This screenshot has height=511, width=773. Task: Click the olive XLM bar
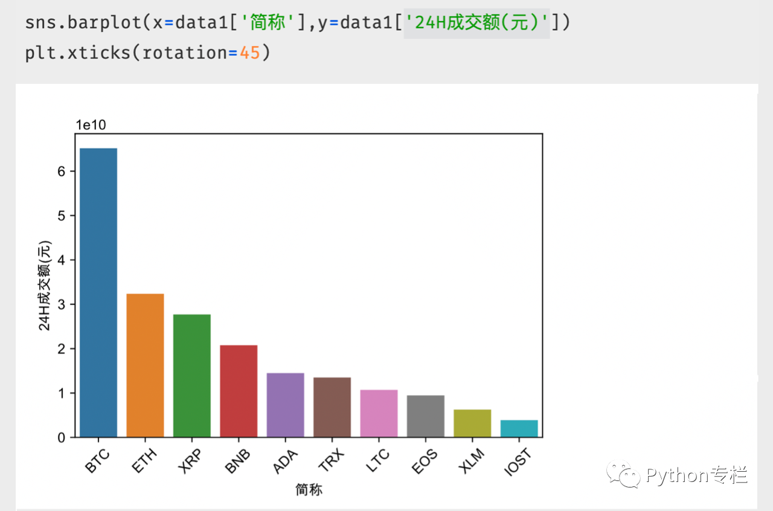(472, 423)
